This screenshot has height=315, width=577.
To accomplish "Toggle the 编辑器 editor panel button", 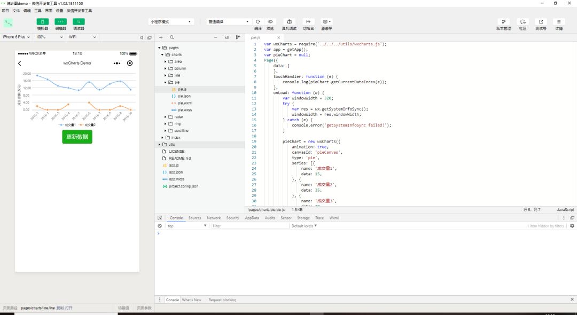I will pyautogui.click(x=61, y=22).
